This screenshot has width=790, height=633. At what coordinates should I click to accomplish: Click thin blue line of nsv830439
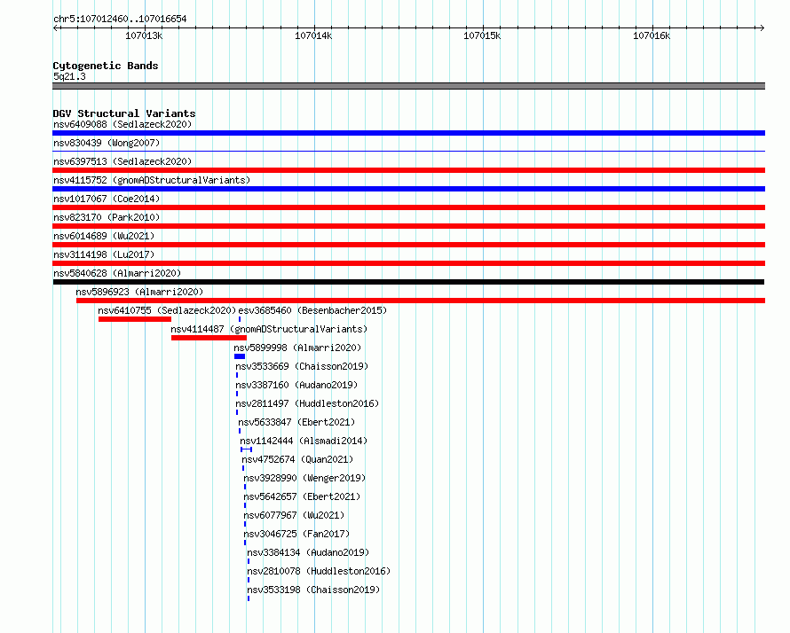coord(408,151)
